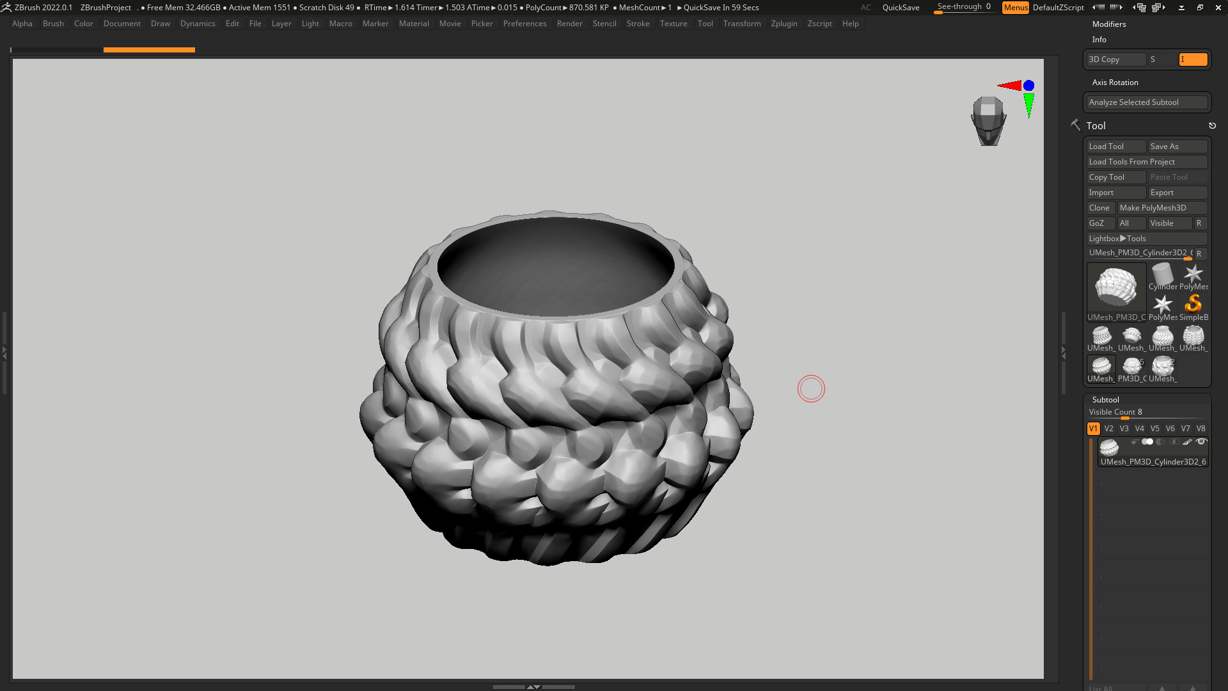The image size is (1228, 691).
Task: Select the UMesh_PM3D_Cylinder3D2_6 subtool row
Action: (1153, 452)
